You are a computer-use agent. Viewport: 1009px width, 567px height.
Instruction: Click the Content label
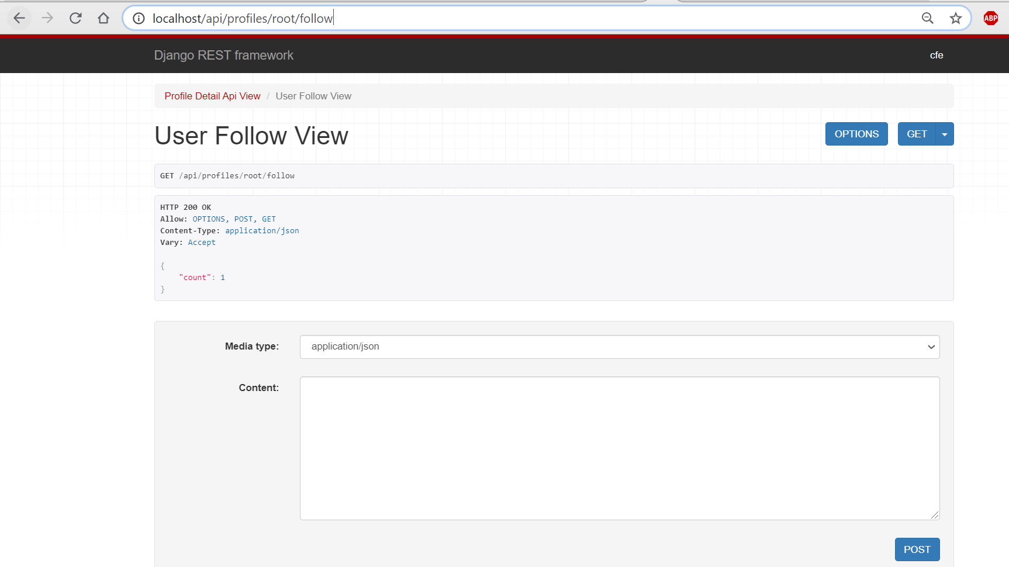[x=259, y=388]
